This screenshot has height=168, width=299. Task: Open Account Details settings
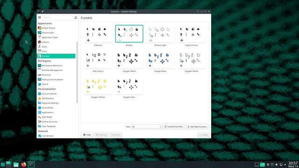click(x=56, y=94)
